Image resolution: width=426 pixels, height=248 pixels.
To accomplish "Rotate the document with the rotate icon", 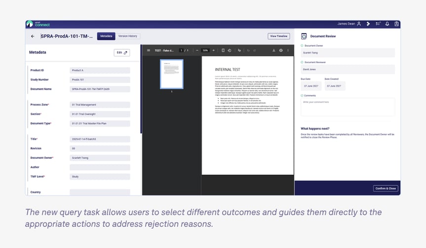I will pos(230,50).
